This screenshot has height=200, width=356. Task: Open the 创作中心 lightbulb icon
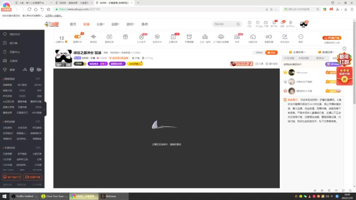tap(291, 23)
